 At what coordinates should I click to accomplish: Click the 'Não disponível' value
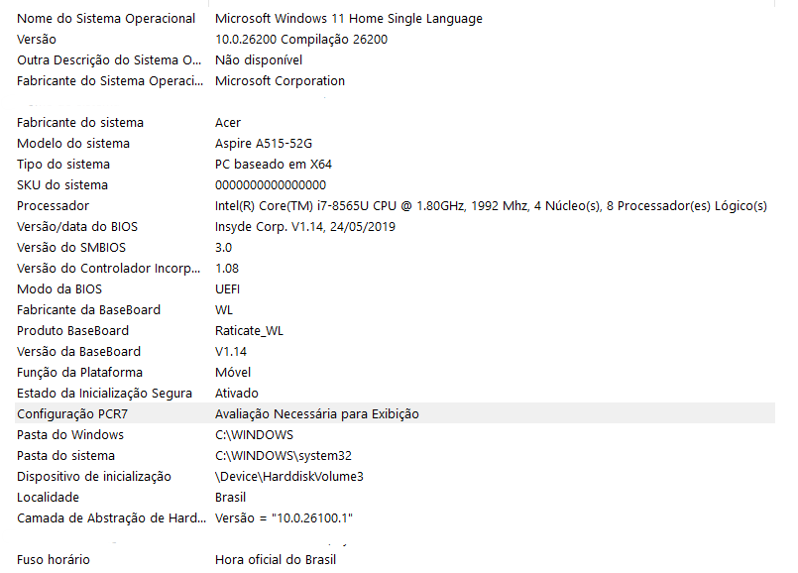click(x=259, y=60)
